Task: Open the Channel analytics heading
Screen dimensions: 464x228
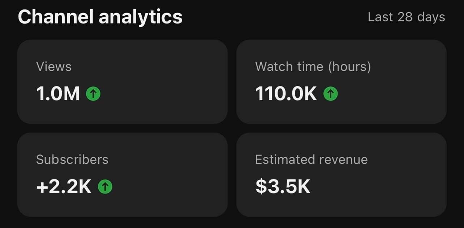Action: point(100,17)
